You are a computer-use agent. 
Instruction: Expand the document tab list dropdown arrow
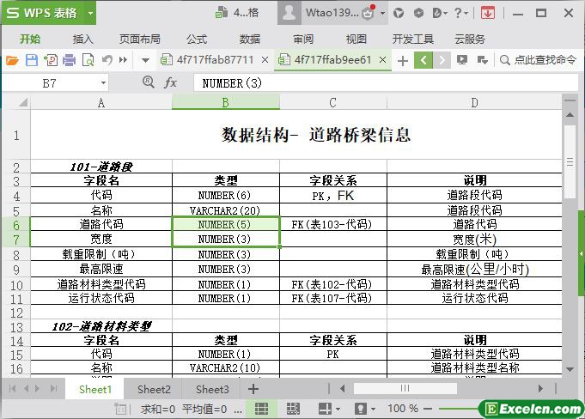tap(144, 60)
